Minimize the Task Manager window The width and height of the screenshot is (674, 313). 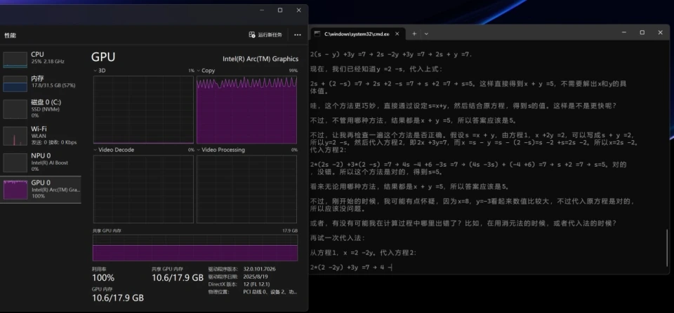click(263, 10)
